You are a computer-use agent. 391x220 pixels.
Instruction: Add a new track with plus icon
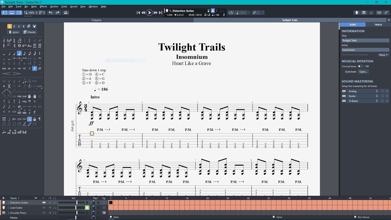pos(3,198)
